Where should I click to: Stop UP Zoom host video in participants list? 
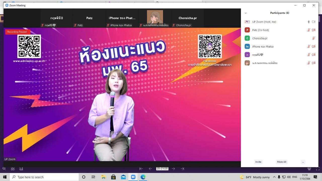[313, 22]
